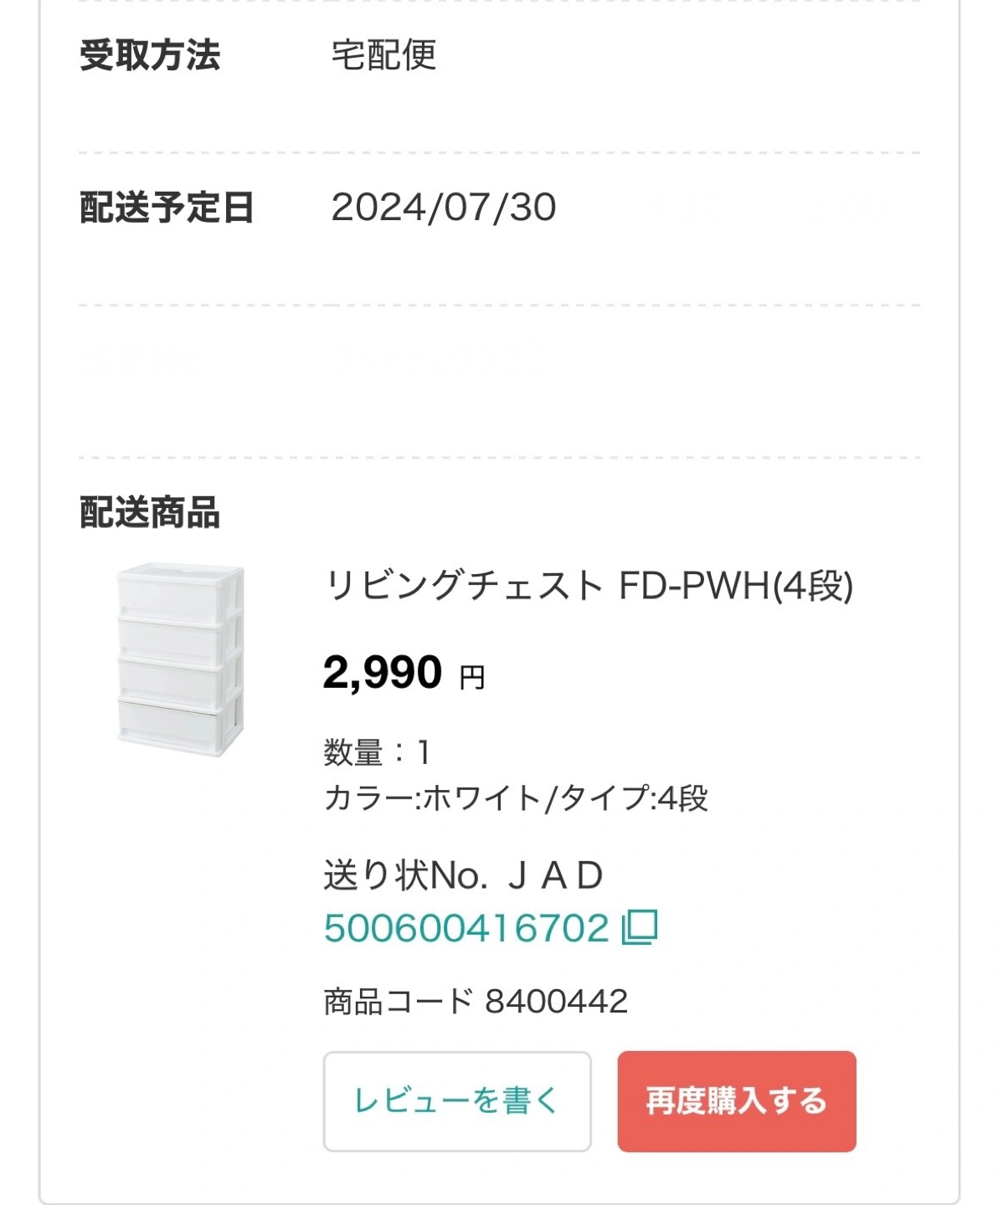The height and width of the screenshot is (1205, 998).
Task: Tap the レビューを書く button
Action: 457,1101
